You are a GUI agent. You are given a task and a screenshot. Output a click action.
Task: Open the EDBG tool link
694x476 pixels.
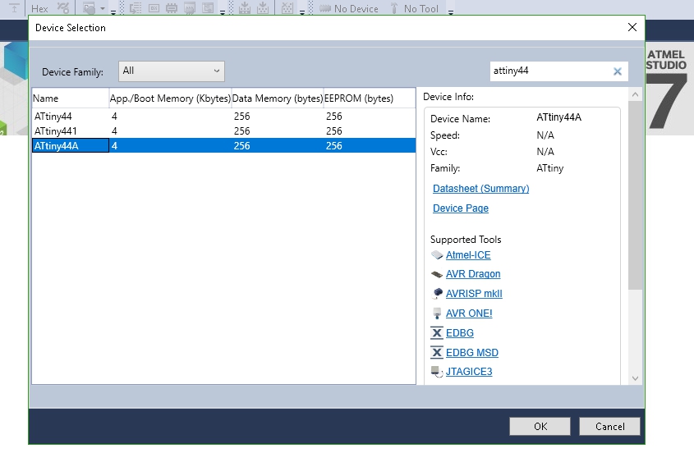pyautogui.click(x=459, y=333)
